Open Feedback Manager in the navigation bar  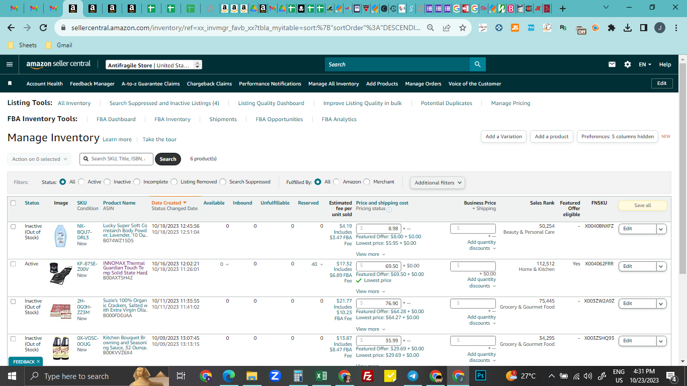point(92,83)
